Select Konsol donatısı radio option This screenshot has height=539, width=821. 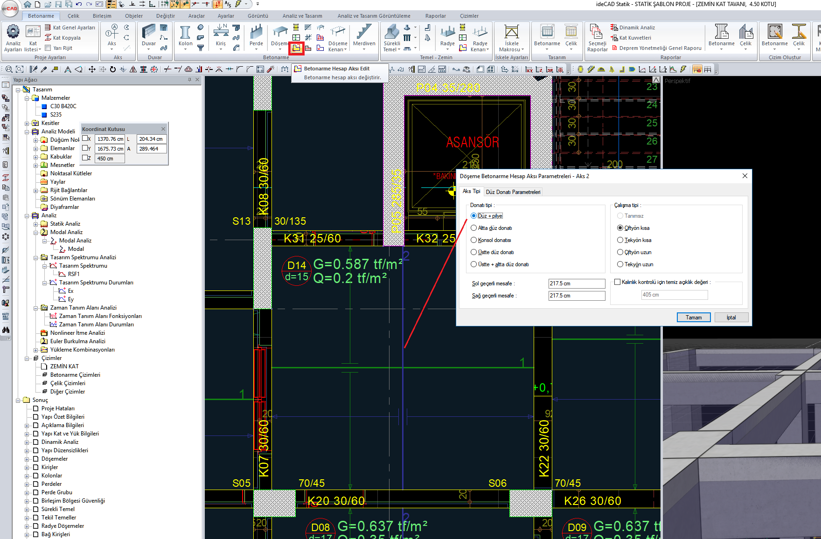click(491, 240)
